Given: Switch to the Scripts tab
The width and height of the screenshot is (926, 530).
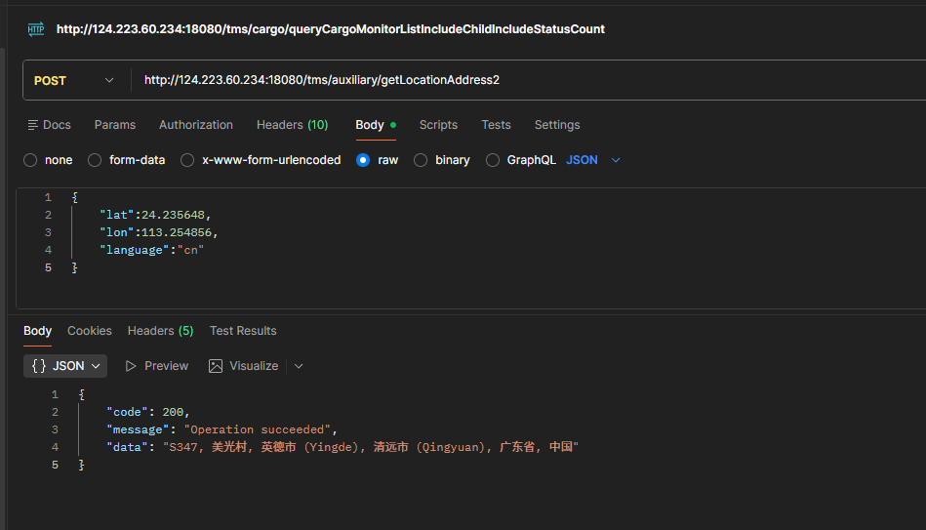Looking at the screenshot, I should [438, 125].
